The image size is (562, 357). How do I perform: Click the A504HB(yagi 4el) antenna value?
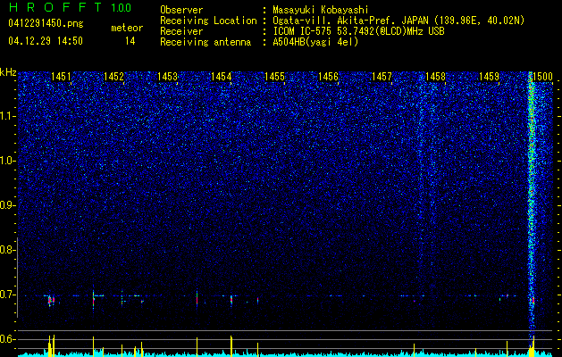[x=315, y=42]
